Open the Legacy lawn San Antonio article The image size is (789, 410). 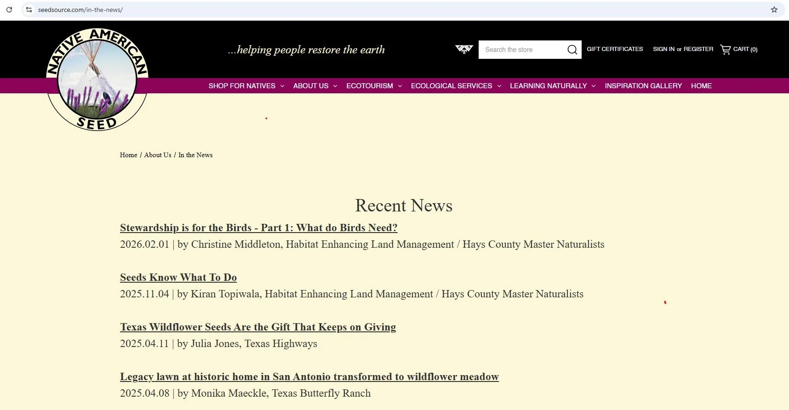click(x=309, y=377)
